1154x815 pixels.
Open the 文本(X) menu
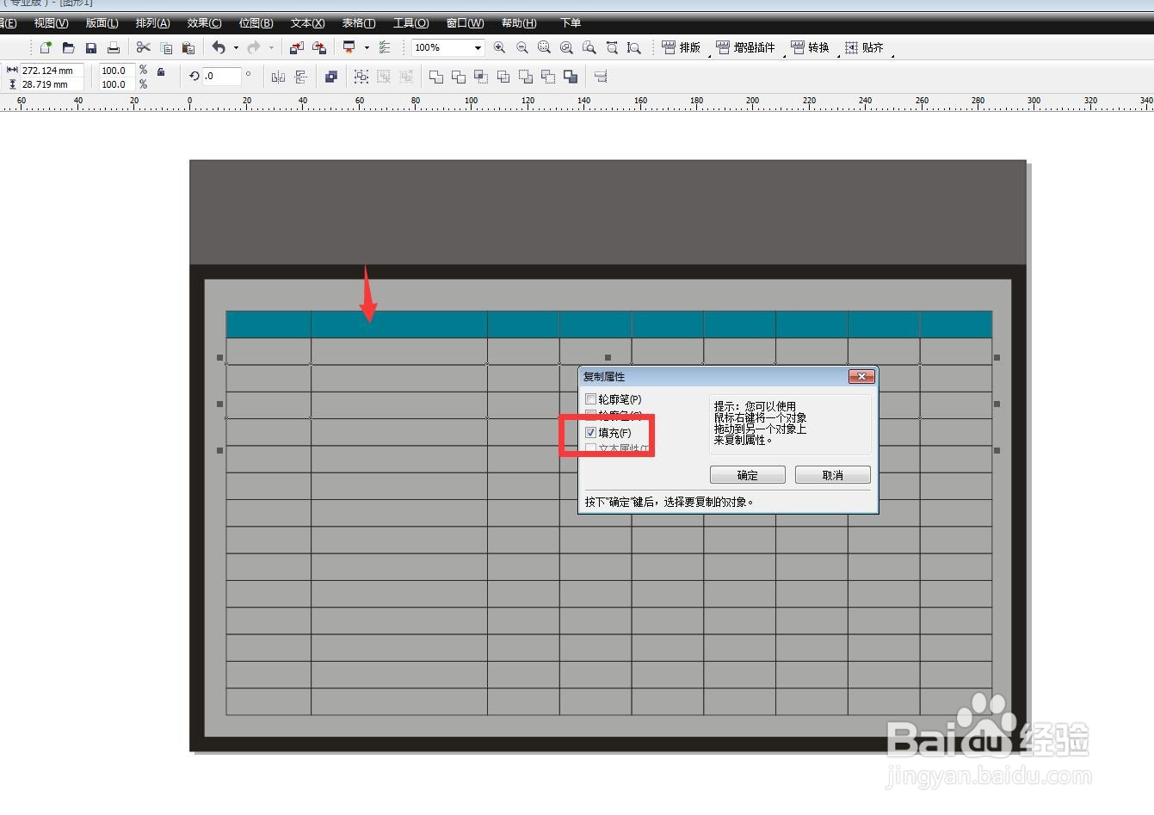point(307,23)
